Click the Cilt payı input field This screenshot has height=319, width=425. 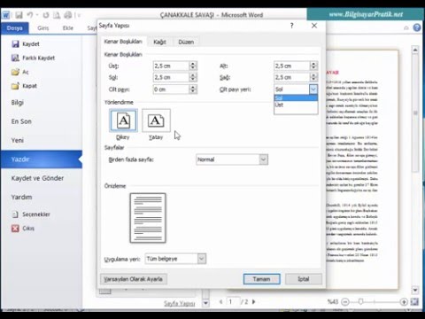(x=171, y=89)
